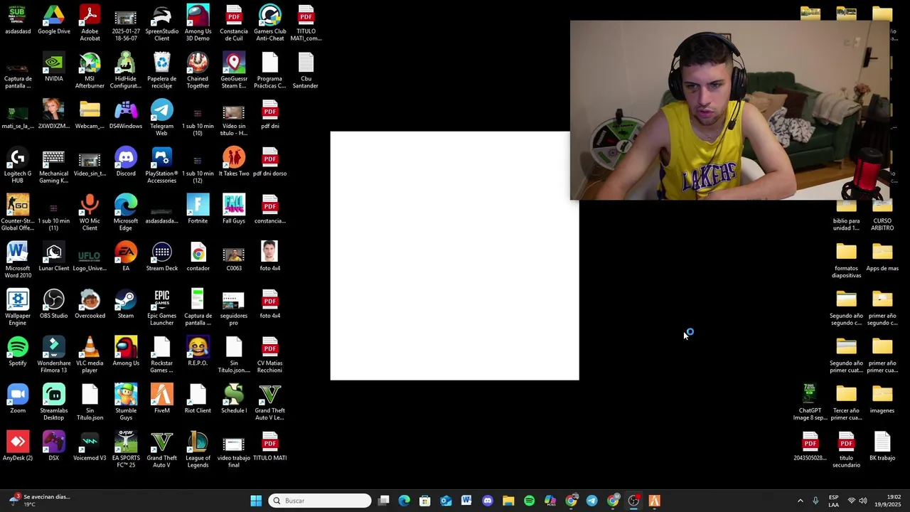910x512 pixels.
Task: Select AnyDesk (2) desktop icon
Action: click(18, 446)
